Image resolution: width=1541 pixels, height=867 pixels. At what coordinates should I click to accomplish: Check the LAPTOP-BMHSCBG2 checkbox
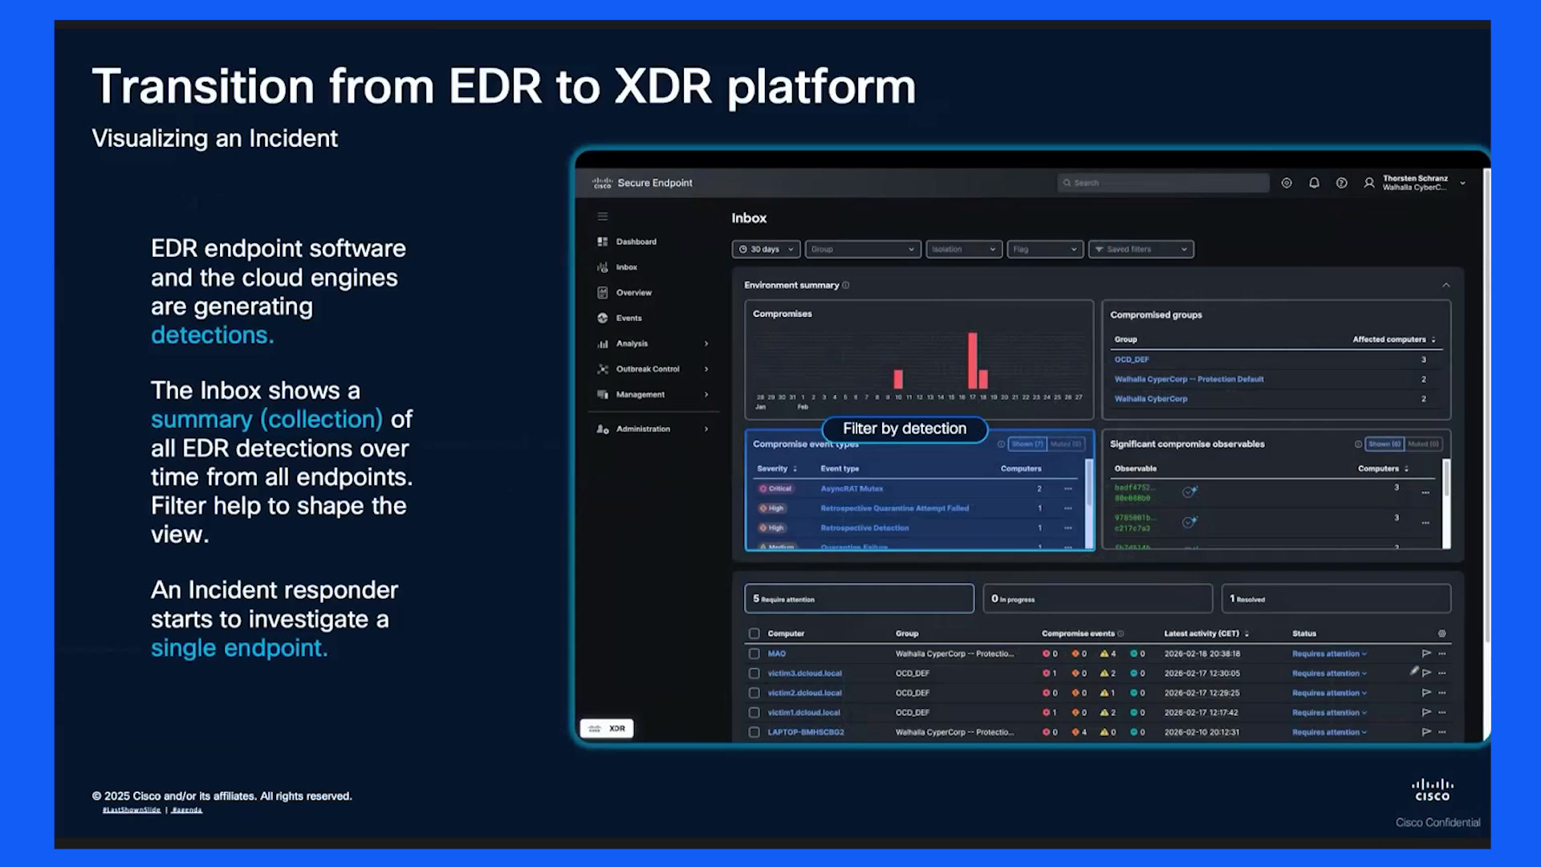pos(754,732)
